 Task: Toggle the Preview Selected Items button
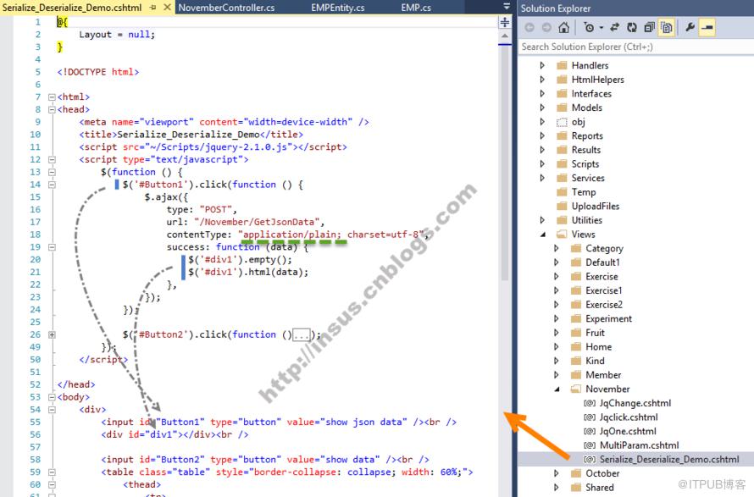[x=707, y=27]
